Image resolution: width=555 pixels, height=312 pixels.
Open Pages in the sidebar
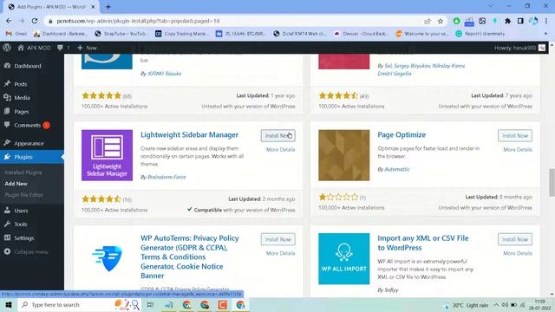pos(21,112)
